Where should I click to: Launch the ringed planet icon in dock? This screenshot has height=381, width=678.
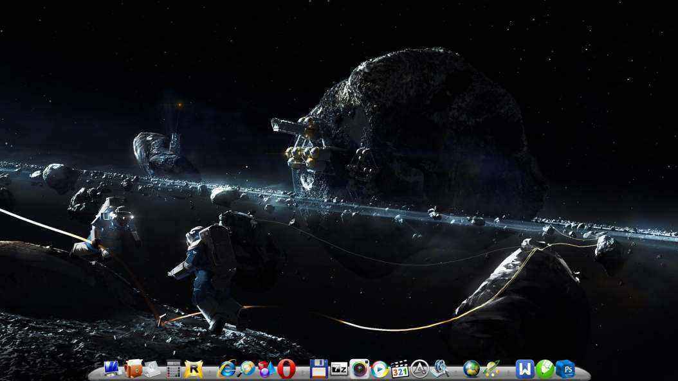[x=492, y=369]
